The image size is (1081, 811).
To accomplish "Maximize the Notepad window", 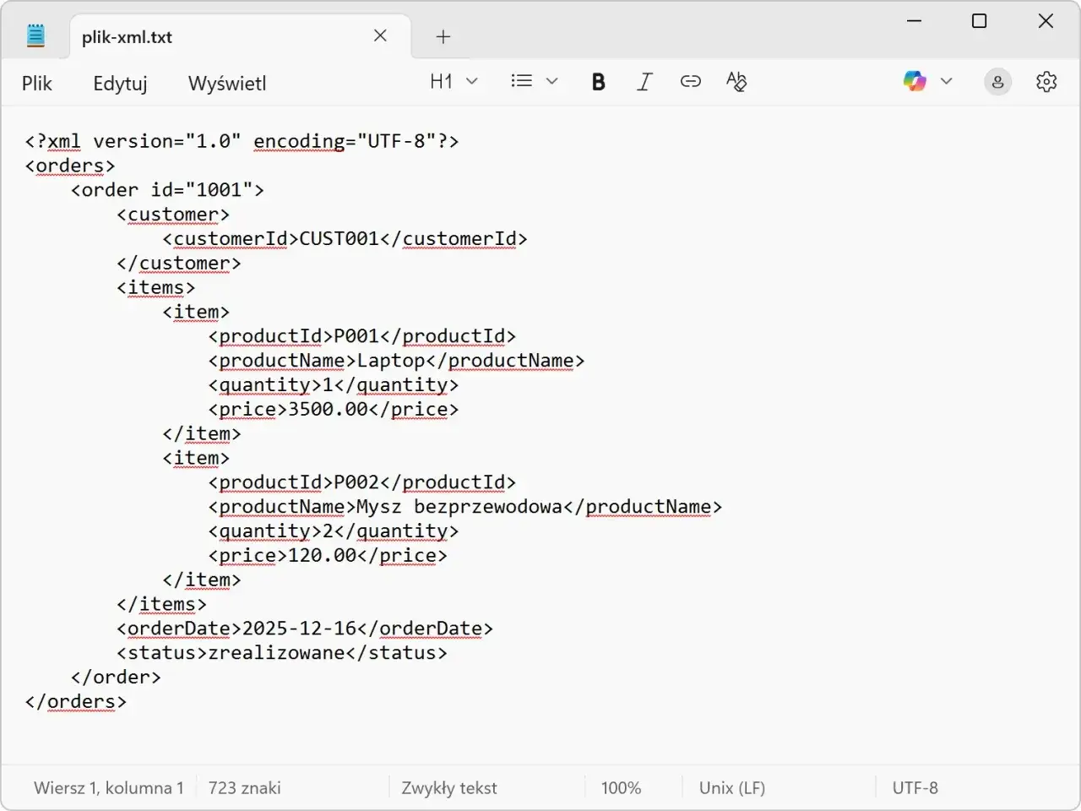I will [x=980, y=21].
